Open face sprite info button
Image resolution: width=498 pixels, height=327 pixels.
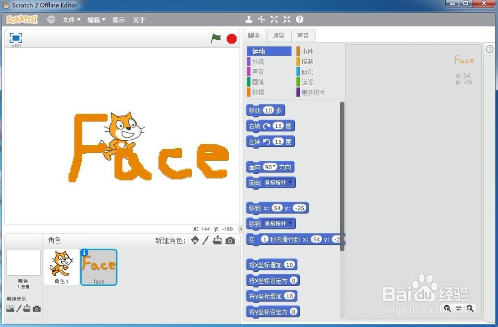coord(85,253)
